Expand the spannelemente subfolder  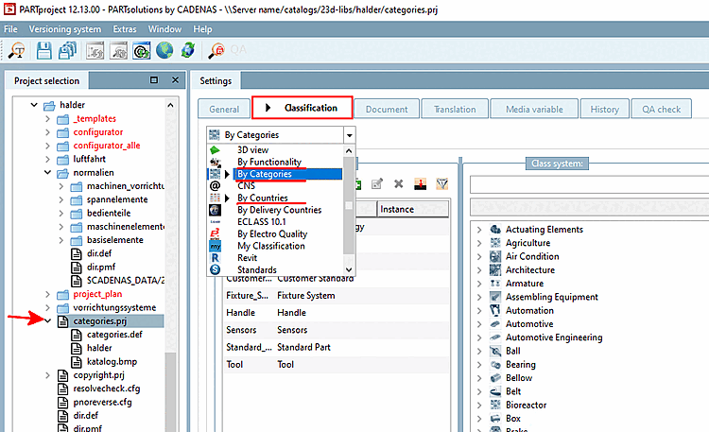61,199
